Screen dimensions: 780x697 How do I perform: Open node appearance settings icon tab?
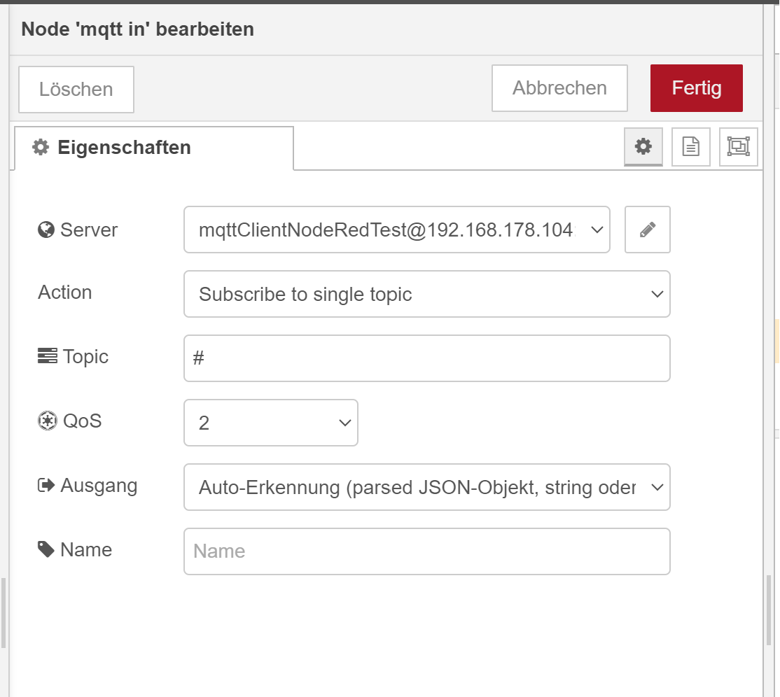point(739,146)
